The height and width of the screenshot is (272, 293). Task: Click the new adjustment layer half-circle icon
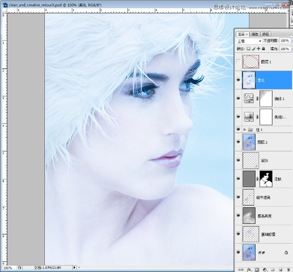265,270
